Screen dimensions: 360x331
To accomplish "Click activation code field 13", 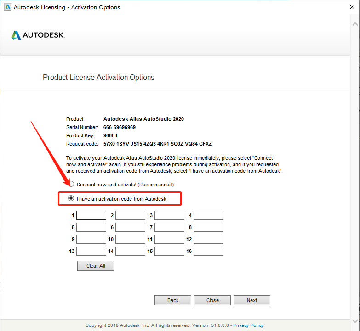I will pyautogui.click(x=91, y=251).
